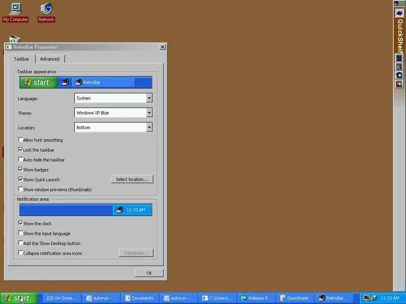The image size is (406, 304).
Task: Enable Allow font smoothing
Action: [21, 140]
